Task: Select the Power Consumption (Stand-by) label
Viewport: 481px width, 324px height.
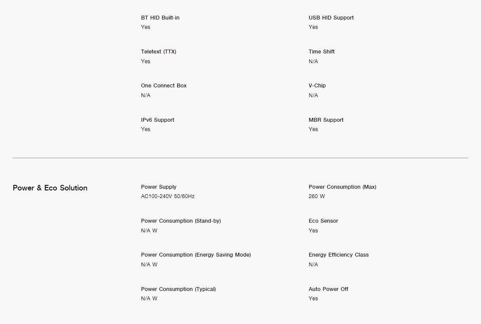Action: [x=181, y=221]
